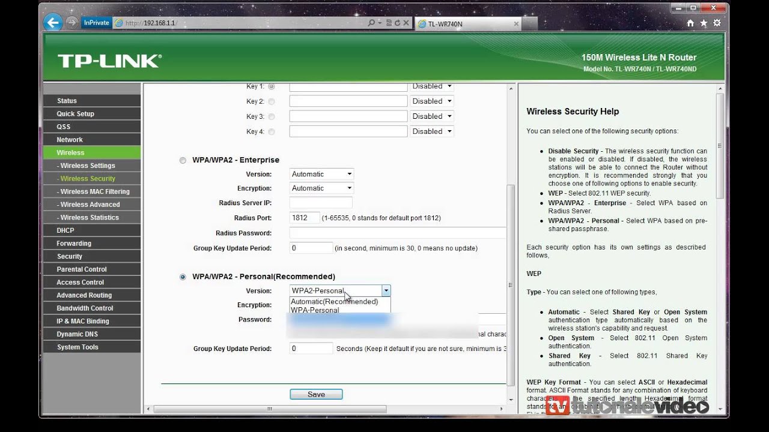The image size is (769, 432).
Task: Go back with the browser back arrow
Action: click(53, 23)
